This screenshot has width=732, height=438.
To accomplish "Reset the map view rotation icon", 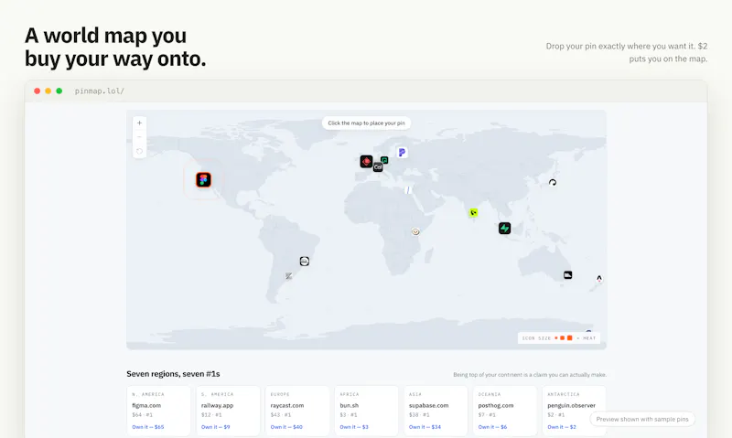I will point(139,151).
